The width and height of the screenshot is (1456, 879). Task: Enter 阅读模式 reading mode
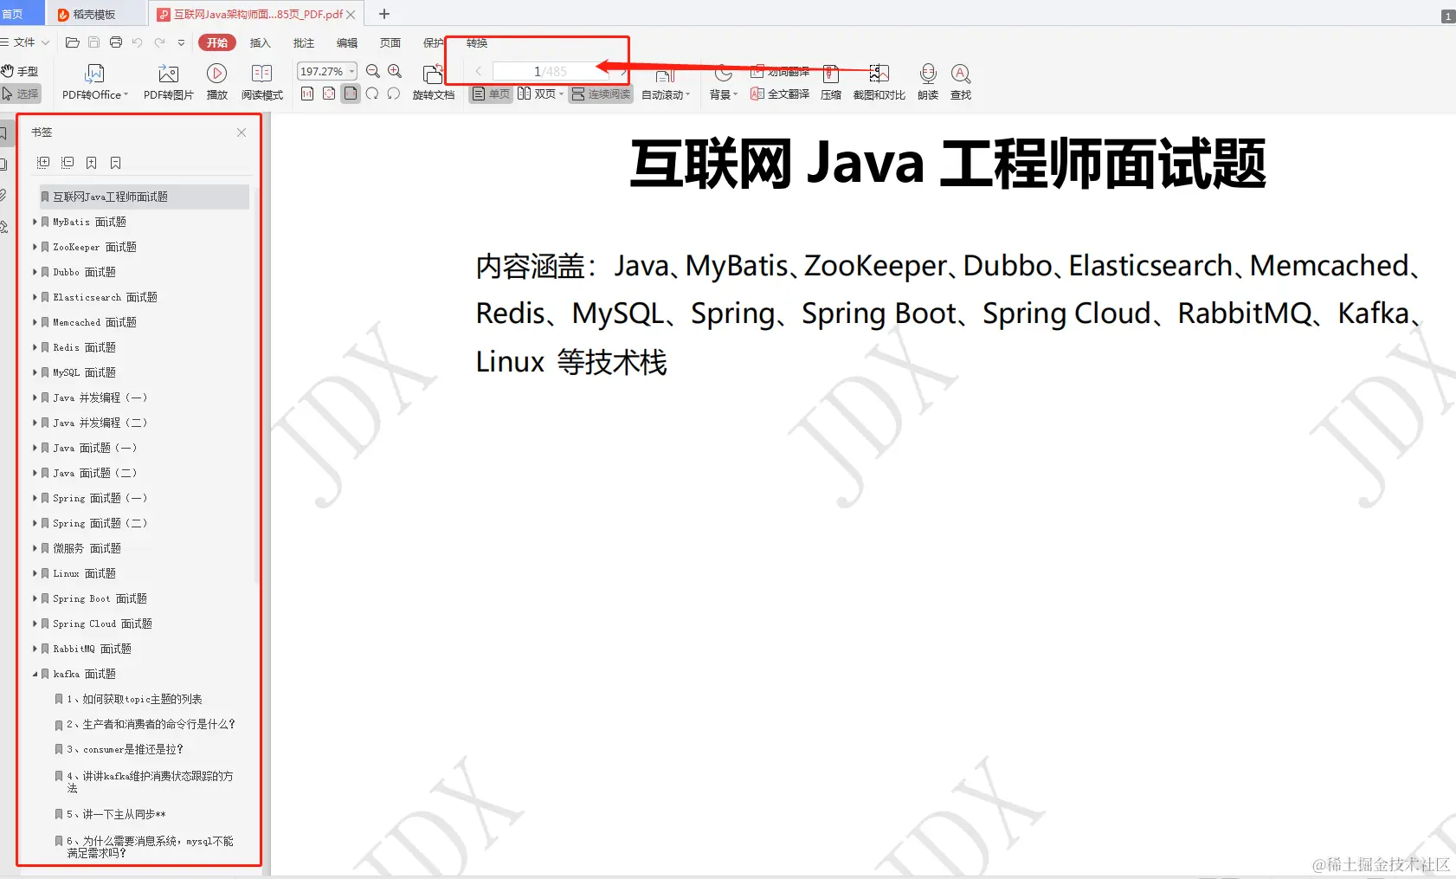click(262, 82)
